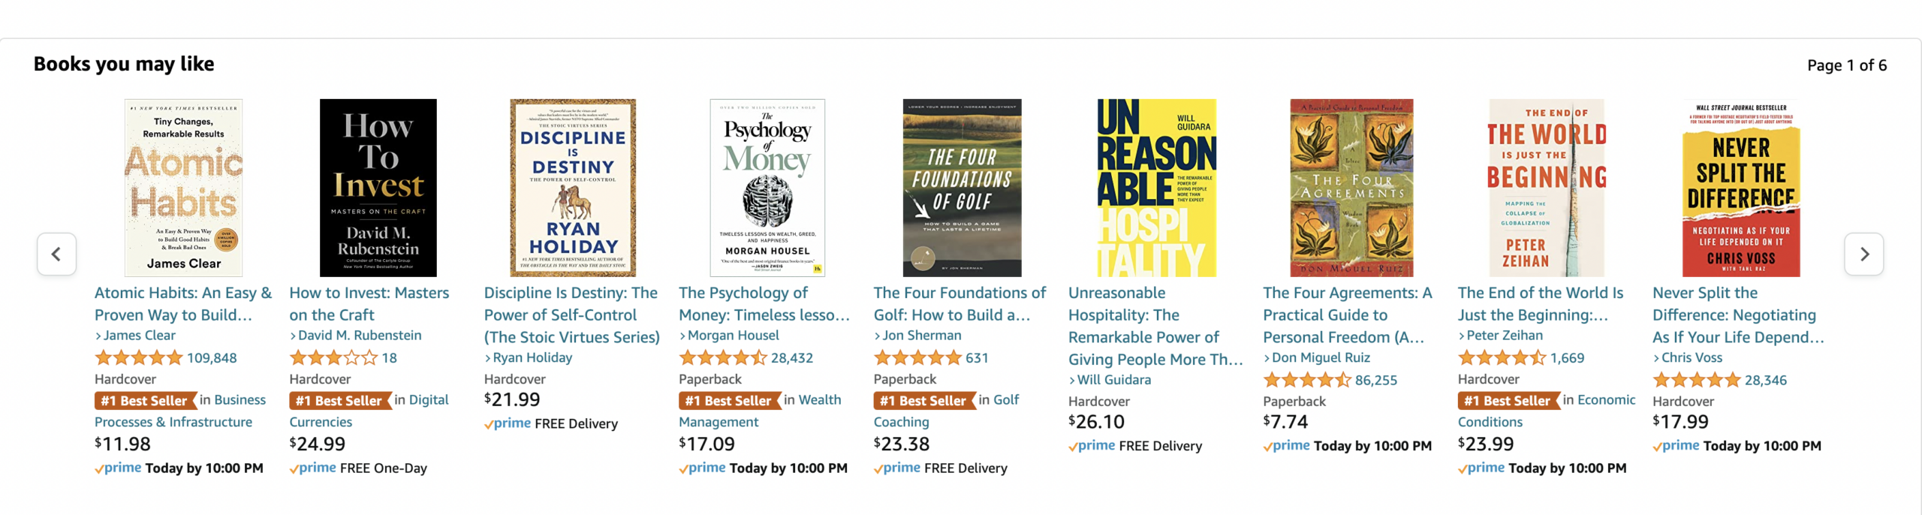Open How to Invest title link

click(369, 304)
